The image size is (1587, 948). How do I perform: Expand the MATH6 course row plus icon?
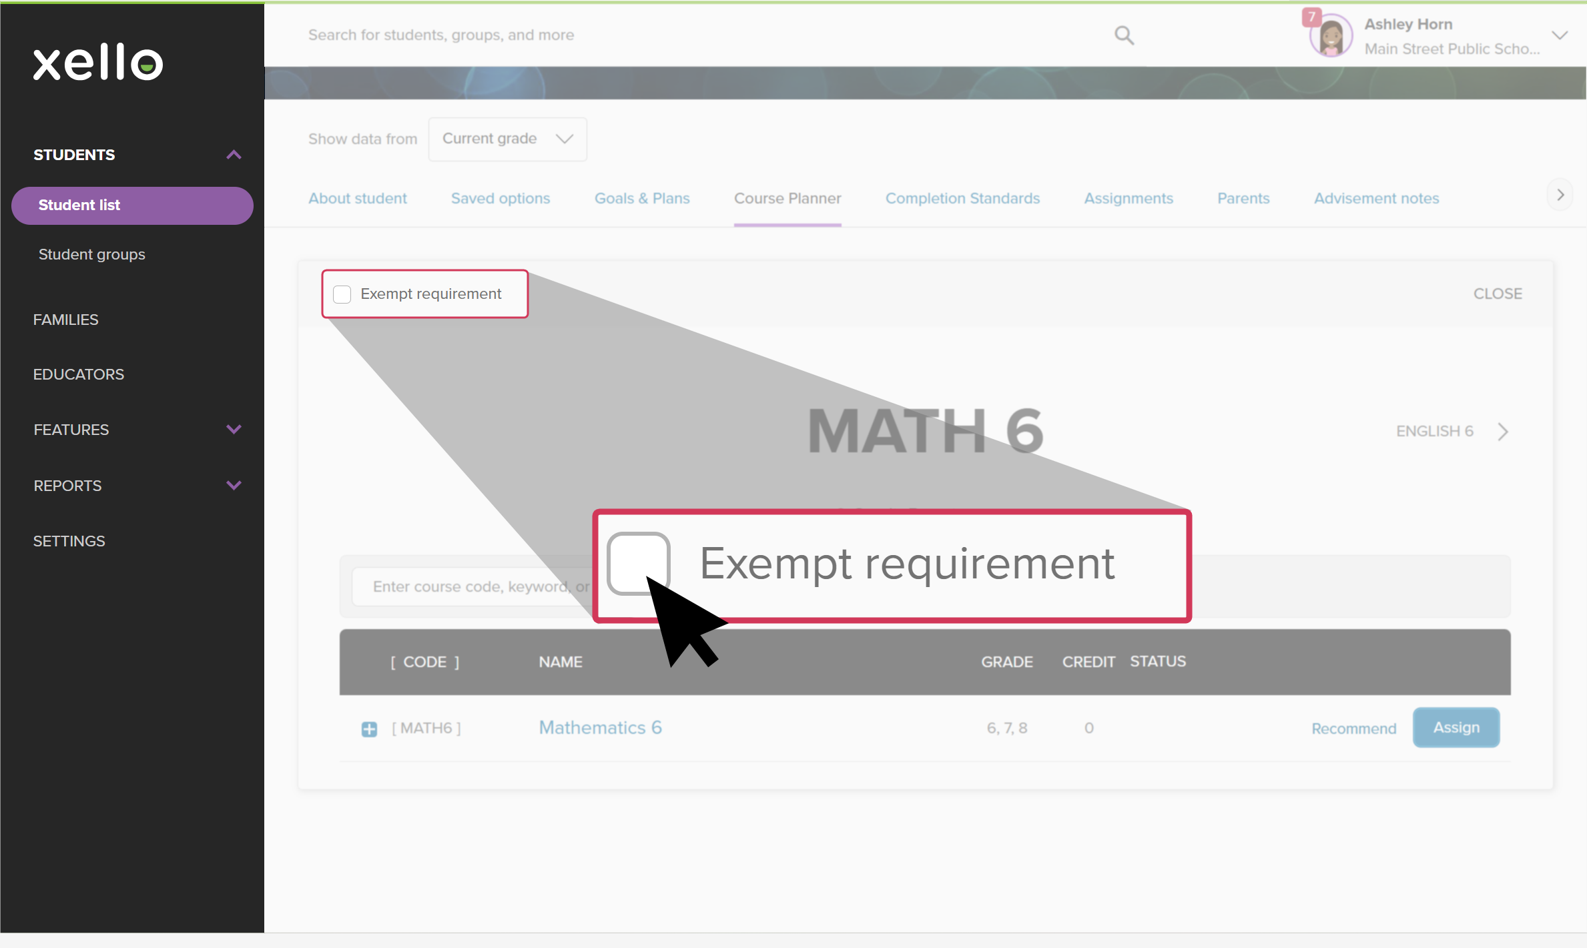pos(369,729)
